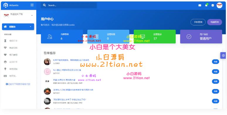
Task: Expand the 控制台 menu caret
Action: coord(31,27)
